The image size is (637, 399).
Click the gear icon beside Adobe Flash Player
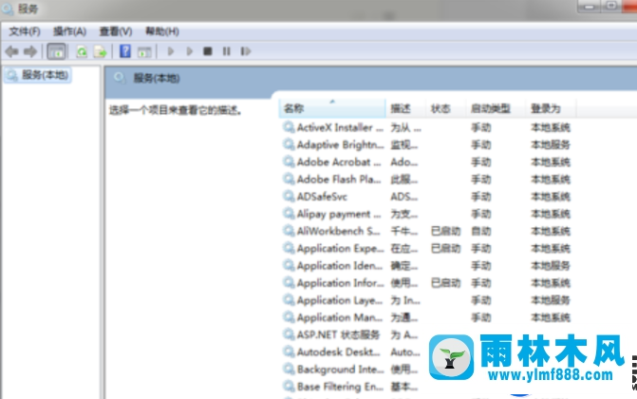289,180
